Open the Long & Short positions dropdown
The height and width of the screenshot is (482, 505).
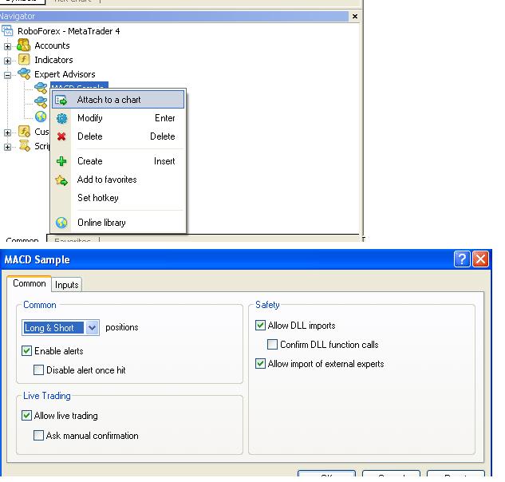(x=92, y=328)
